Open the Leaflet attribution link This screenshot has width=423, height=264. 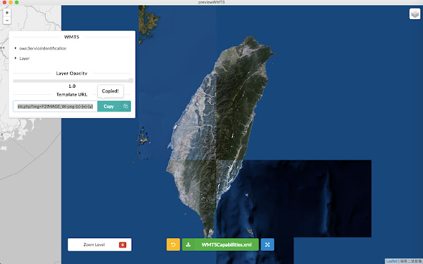[392, 261]
